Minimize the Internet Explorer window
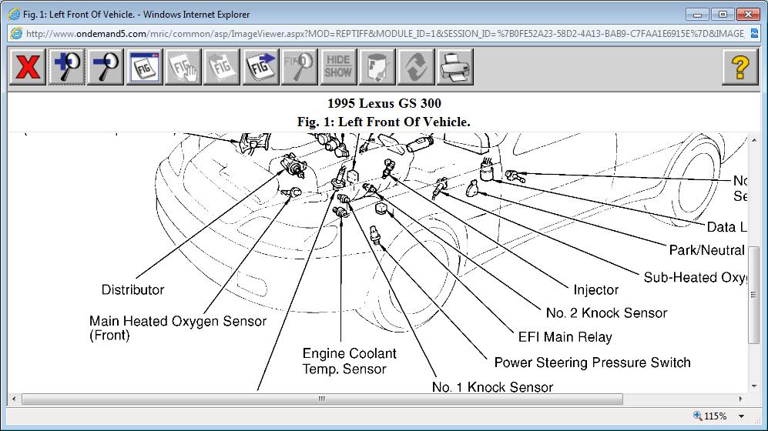 (x=697, y=14)
